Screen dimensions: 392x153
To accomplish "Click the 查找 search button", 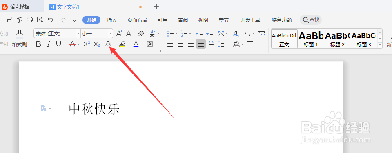I will tap(311, 20).
